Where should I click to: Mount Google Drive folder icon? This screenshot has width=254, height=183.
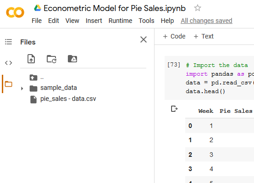coord(72,59)
